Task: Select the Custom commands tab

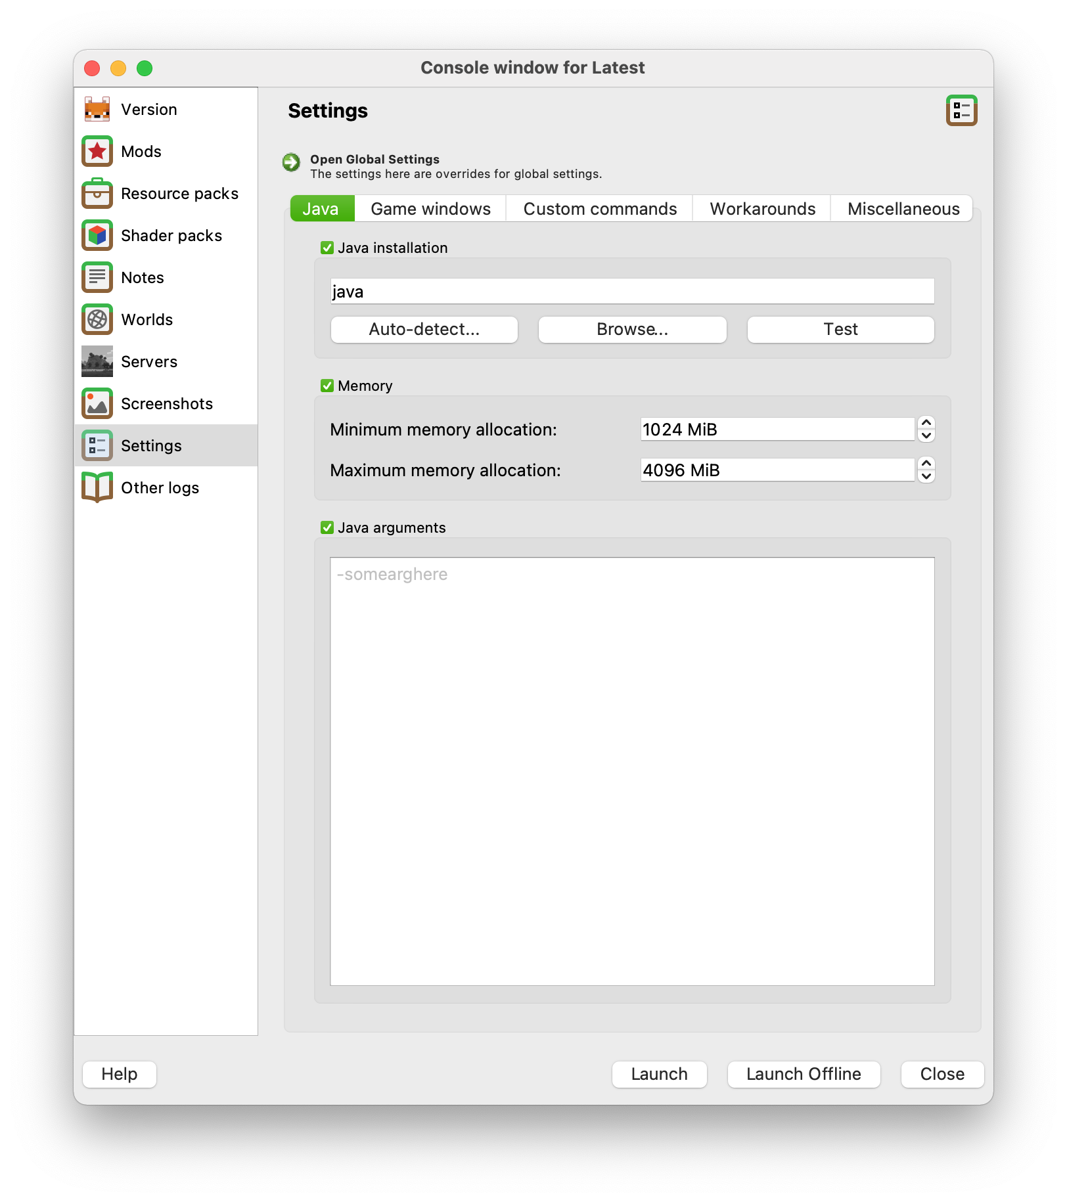Action: click(x=599, y=208)
